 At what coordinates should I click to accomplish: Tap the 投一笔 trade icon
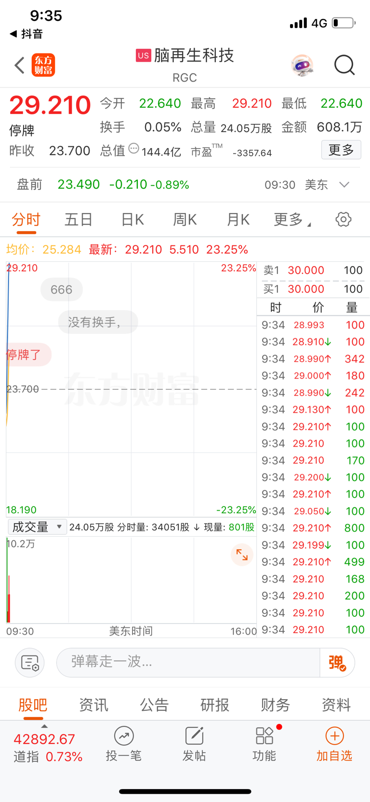click(x=124, y=744)
